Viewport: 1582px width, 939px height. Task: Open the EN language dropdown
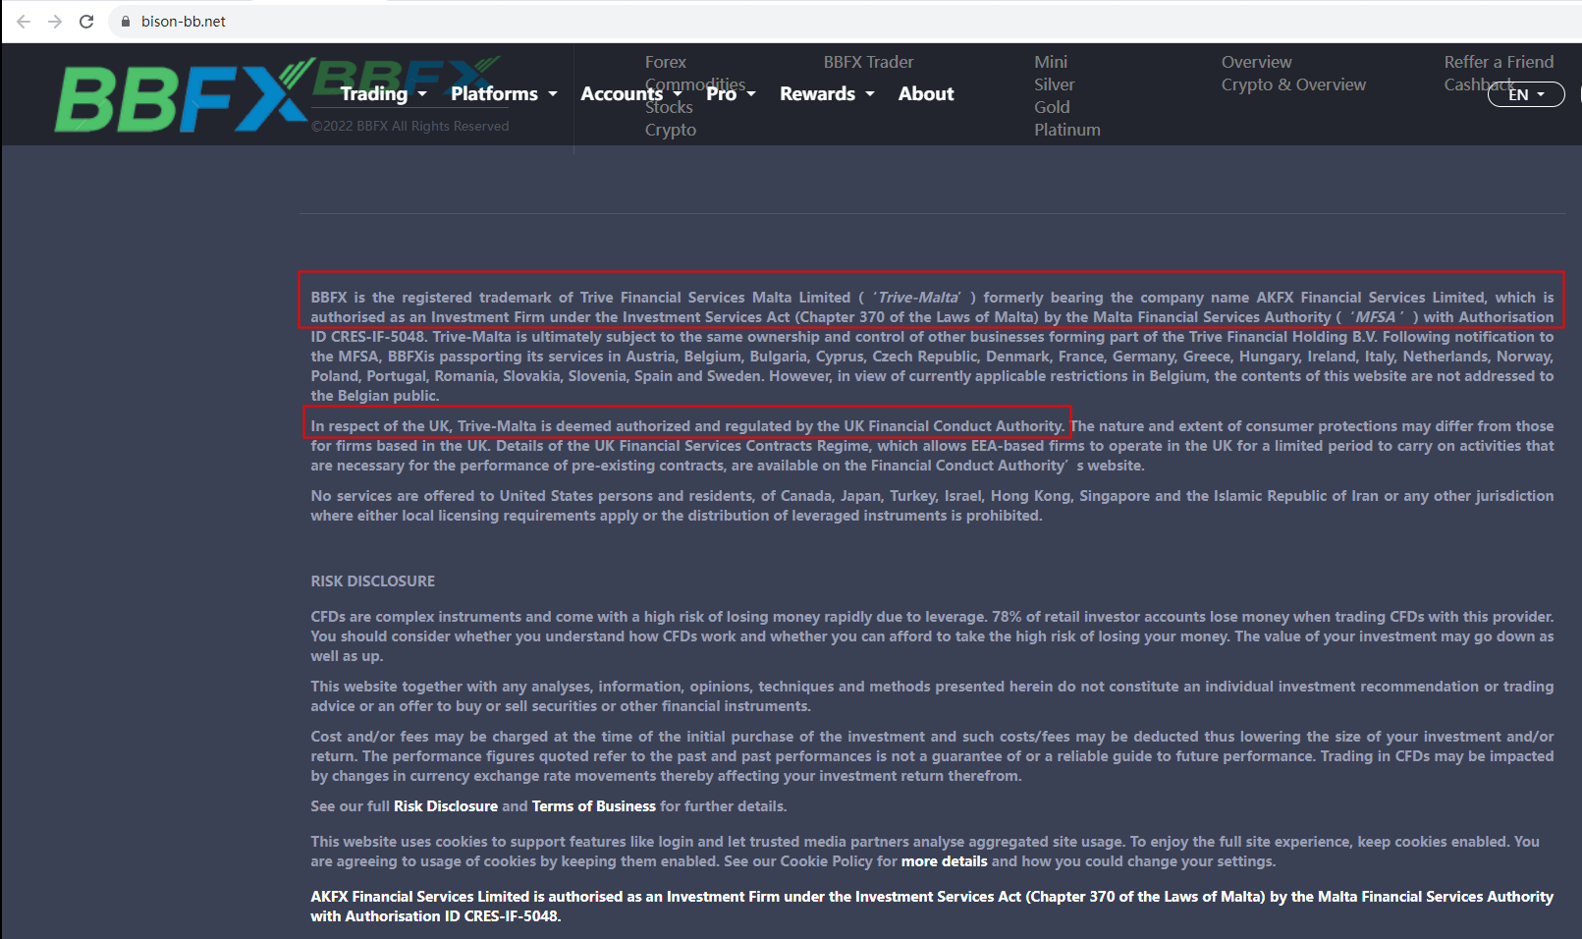(1526, 94)
